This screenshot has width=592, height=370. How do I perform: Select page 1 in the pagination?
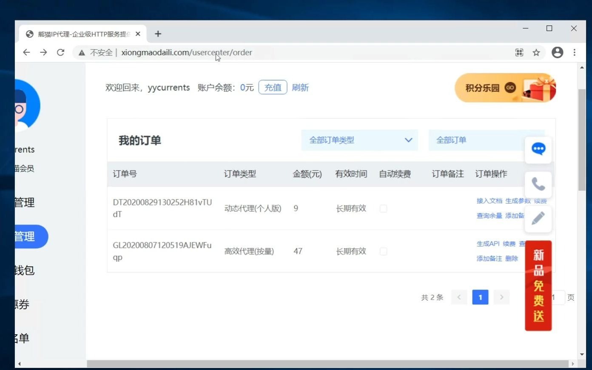click(480, 297)
